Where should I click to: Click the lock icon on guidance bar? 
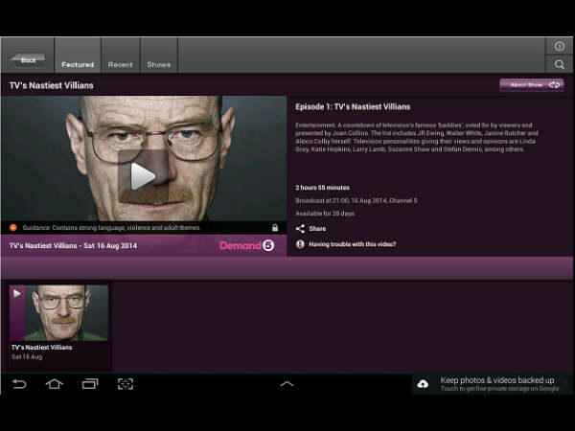coord(275,228)
